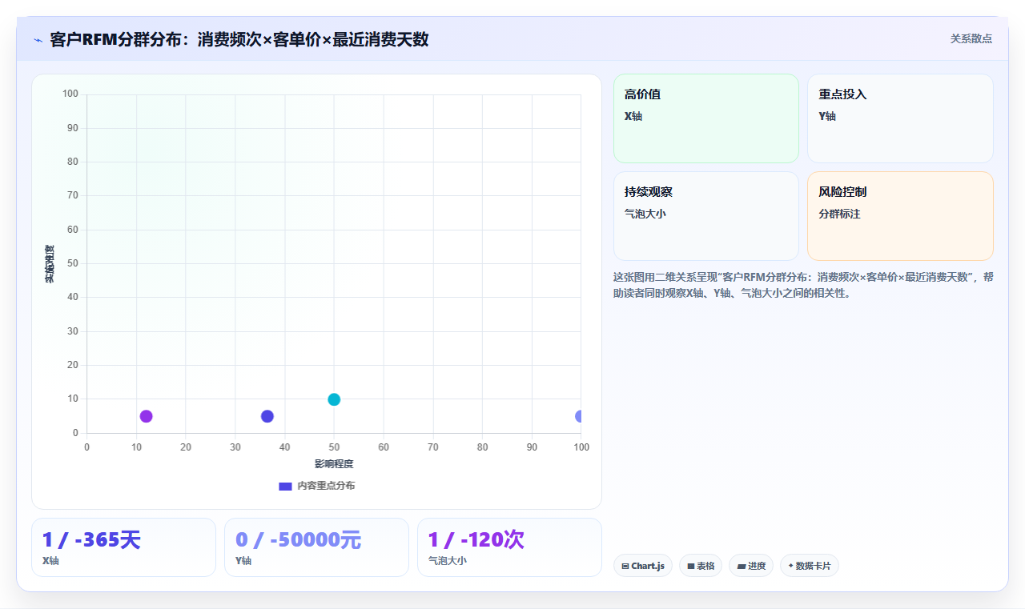Click the 1 / -120次 stat card
Viewport: 1025px width, 609px height.
tap(509, 547)
